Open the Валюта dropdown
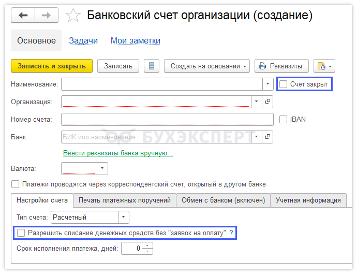 pyautogui.click(x=102, y=168)
